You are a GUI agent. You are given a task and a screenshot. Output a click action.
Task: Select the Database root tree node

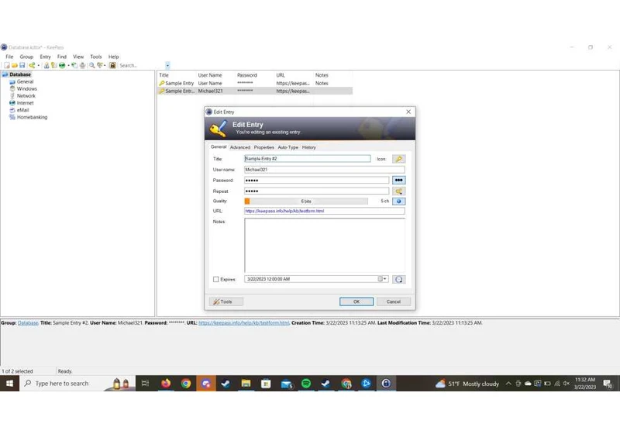click(x=20, y=74)
